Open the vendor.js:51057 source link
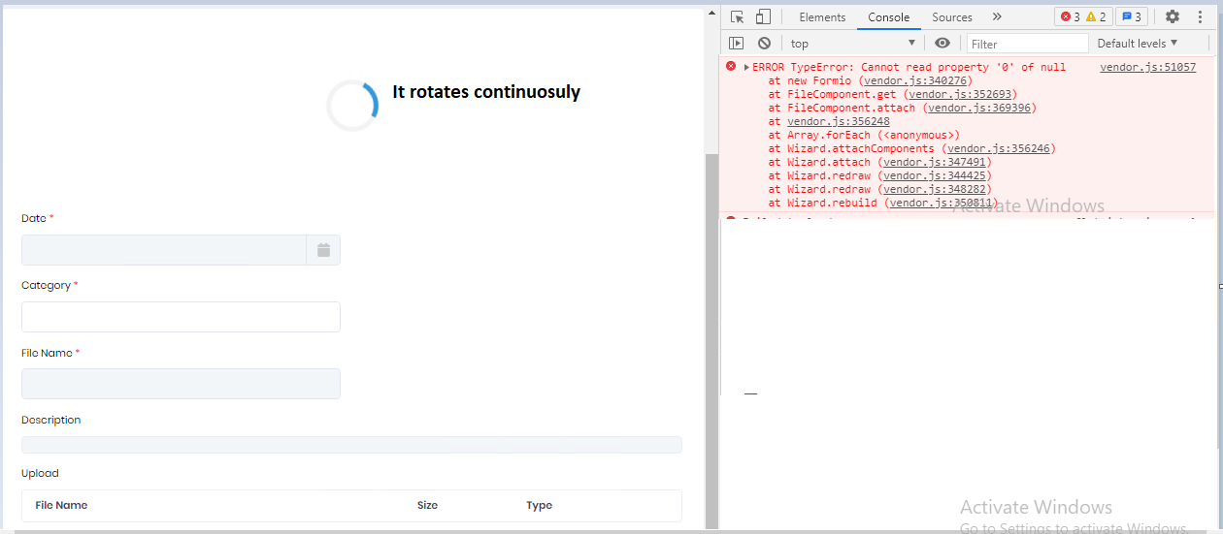Screen dimensions: 1223x534 1147,68
